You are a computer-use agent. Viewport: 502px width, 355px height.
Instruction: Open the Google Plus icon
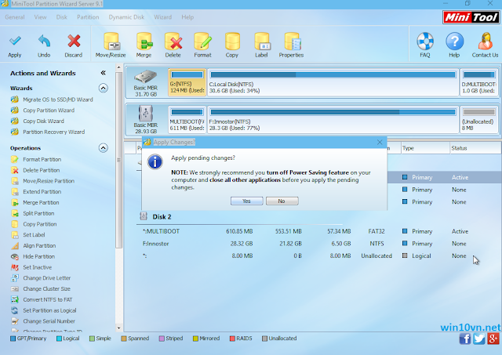(x=493, y=339)
